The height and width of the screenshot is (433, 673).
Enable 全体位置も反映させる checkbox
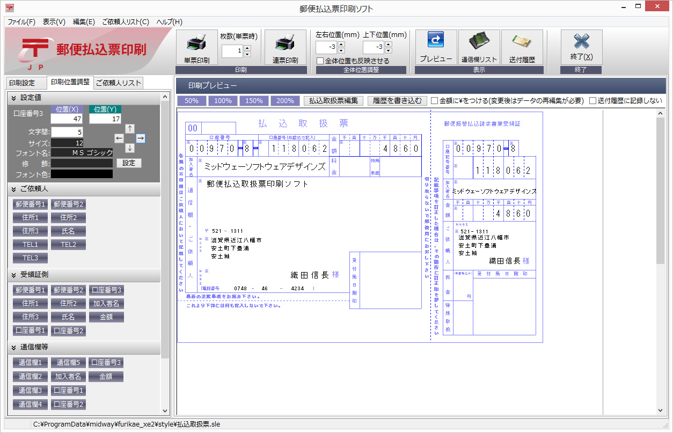coord(320,61)
